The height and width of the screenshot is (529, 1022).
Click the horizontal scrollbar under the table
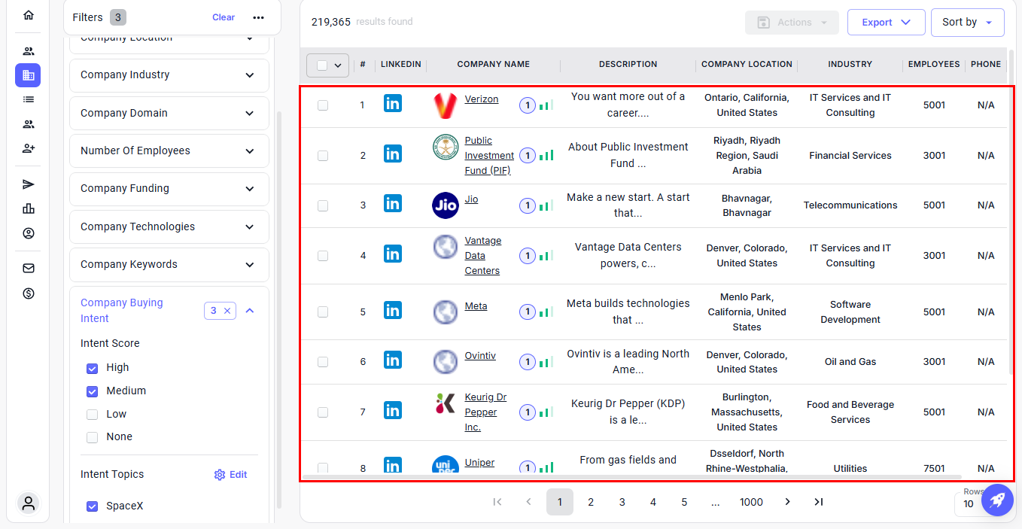point(631,477)
